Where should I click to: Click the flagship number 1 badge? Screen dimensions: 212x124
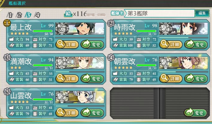tap(7, 23)
